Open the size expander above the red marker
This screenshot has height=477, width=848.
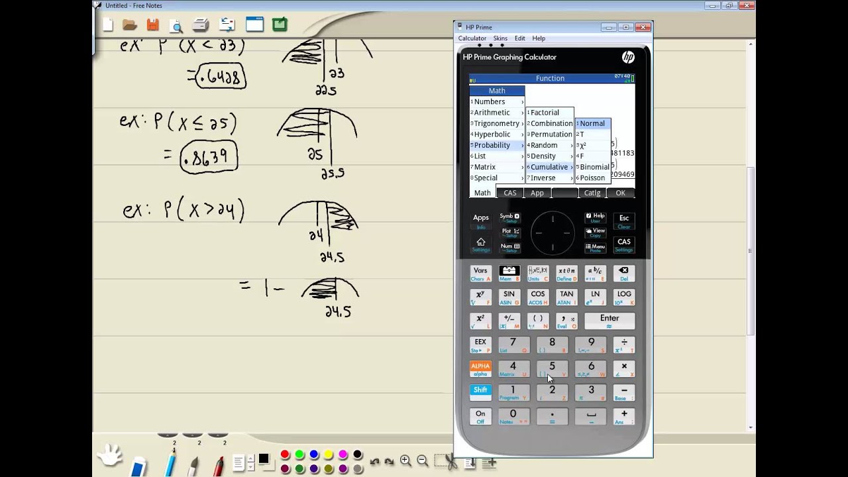click(x=219, y=435)
